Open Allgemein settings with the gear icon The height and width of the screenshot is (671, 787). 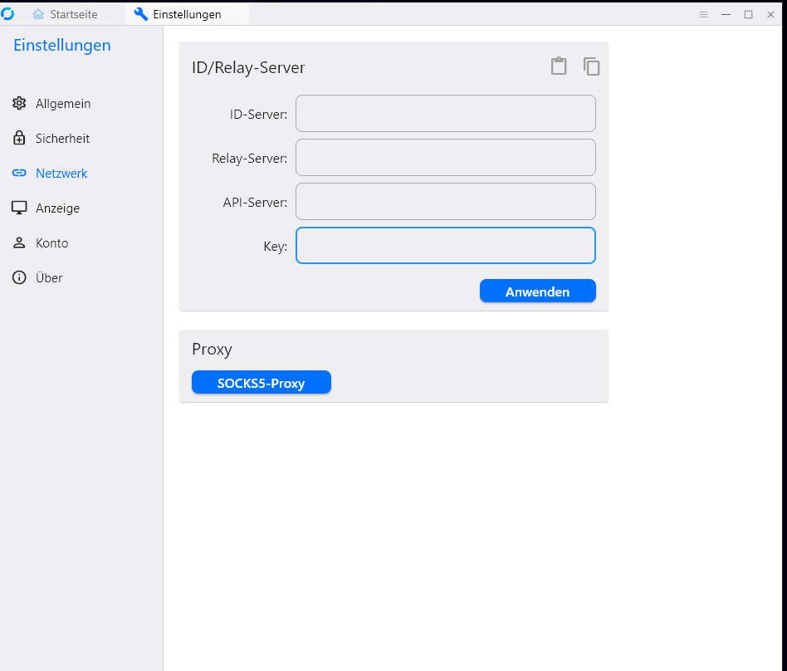tap(19, 104)
